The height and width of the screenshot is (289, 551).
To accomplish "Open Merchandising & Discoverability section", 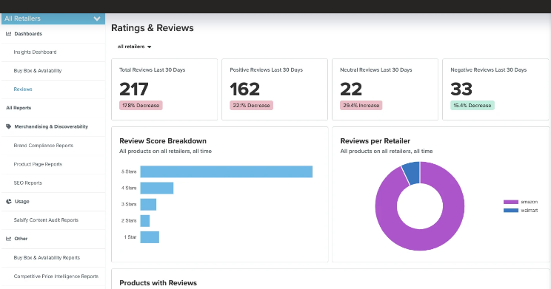I will point(51,126).
